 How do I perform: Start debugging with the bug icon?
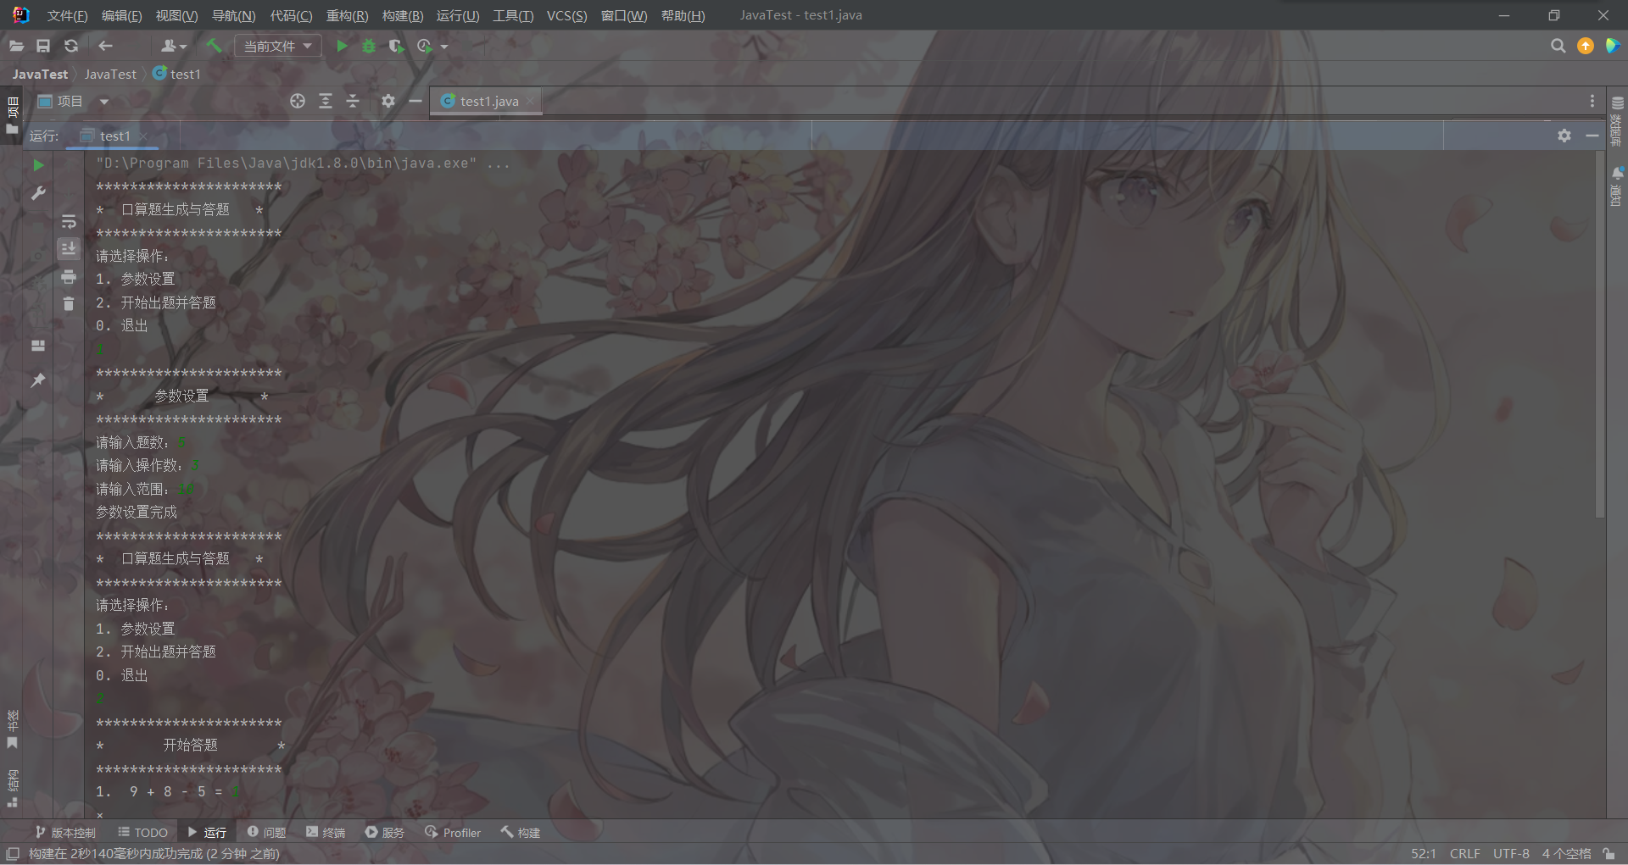[x=369, y=46]
